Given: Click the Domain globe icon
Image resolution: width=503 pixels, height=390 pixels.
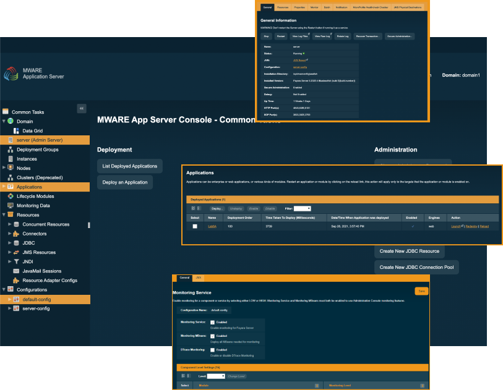Looking at the screenshot, I should point(11,121).
